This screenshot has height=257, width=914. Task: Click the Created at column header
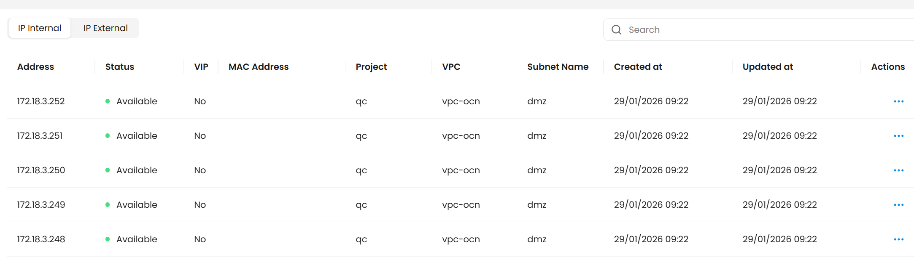(x=638, y=67)
